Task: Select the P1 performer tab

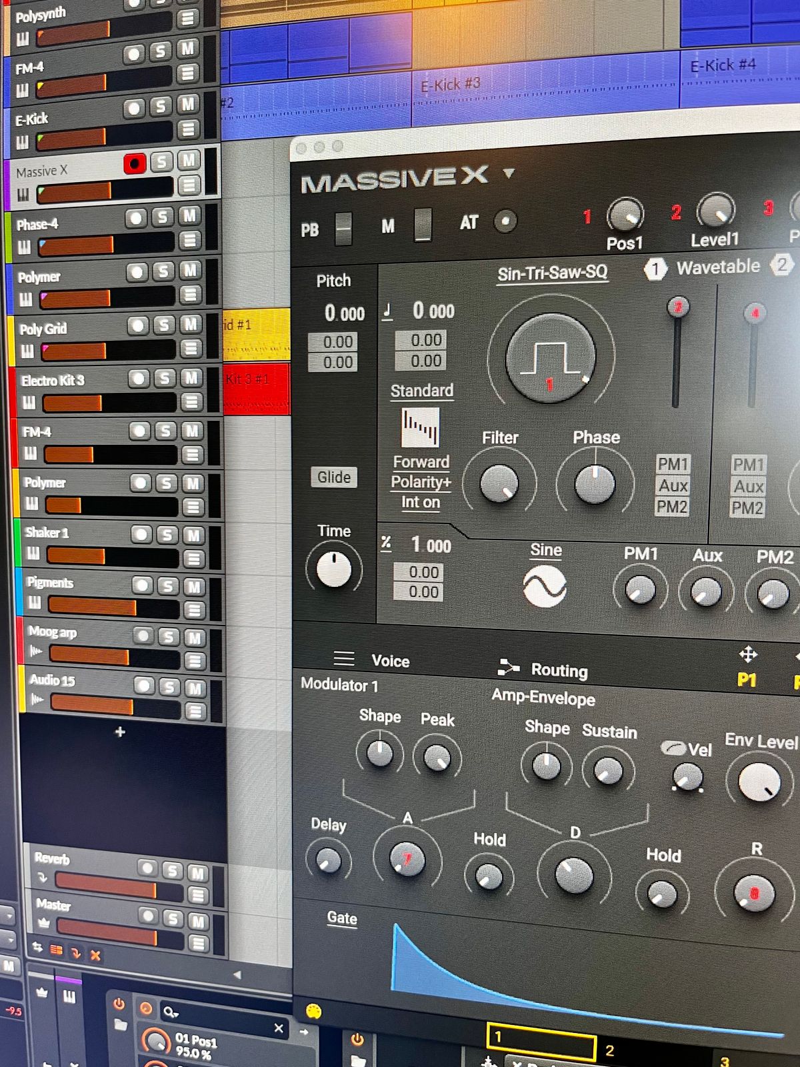Action: [x=747, y=680]
